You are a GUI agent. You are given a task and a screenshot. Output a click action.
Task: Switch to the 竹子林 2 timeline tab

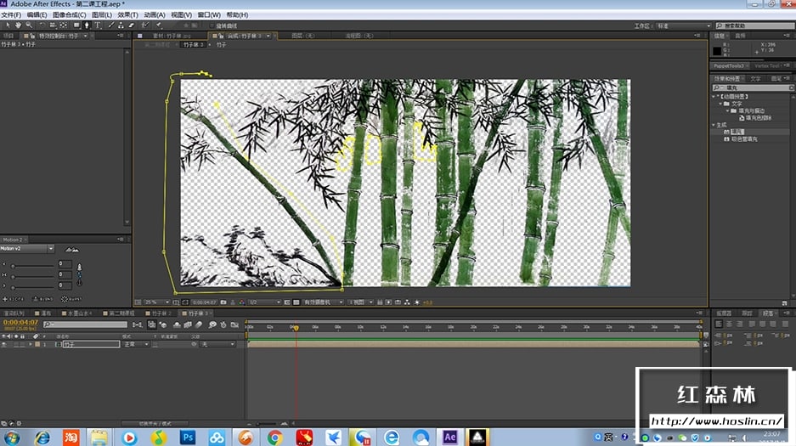tap(159, 313)
